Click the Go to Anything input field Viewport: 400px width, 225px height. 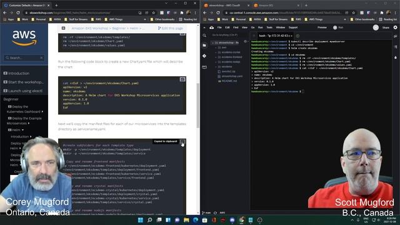[x=228, y=35]
